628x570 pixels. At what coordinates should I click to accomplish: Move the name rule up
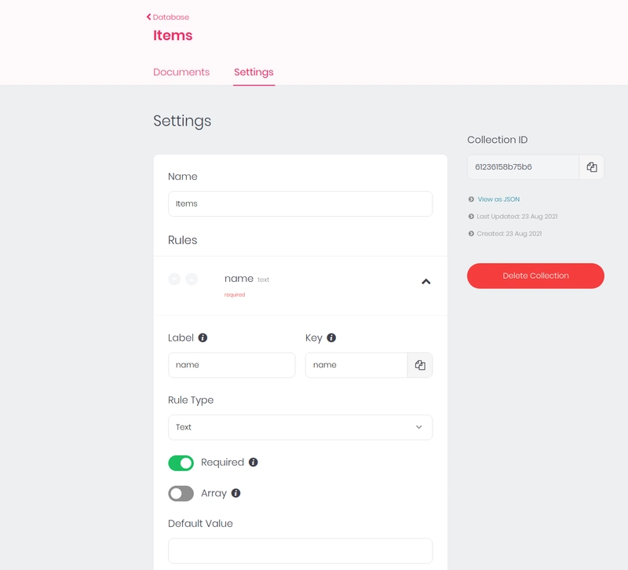pos(192,279)
